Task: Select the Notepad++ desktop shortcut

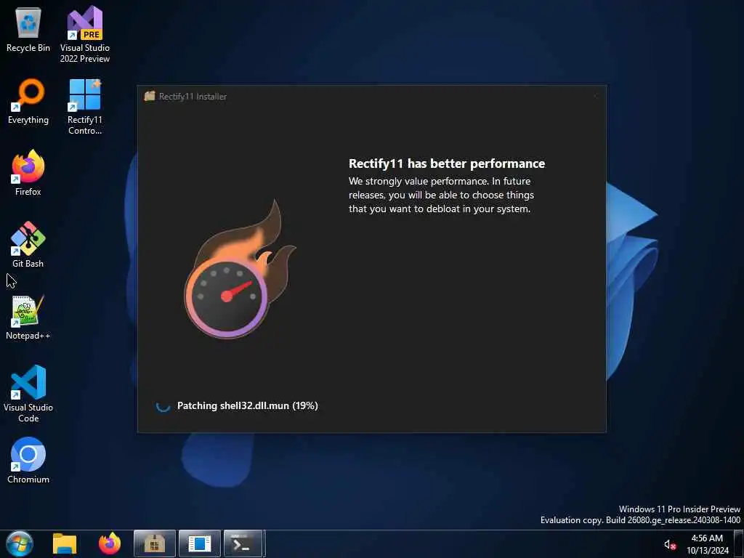Action: 28,317
